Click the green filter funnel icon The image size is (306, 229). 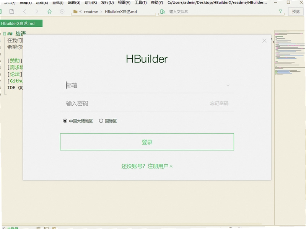point(280,11)
